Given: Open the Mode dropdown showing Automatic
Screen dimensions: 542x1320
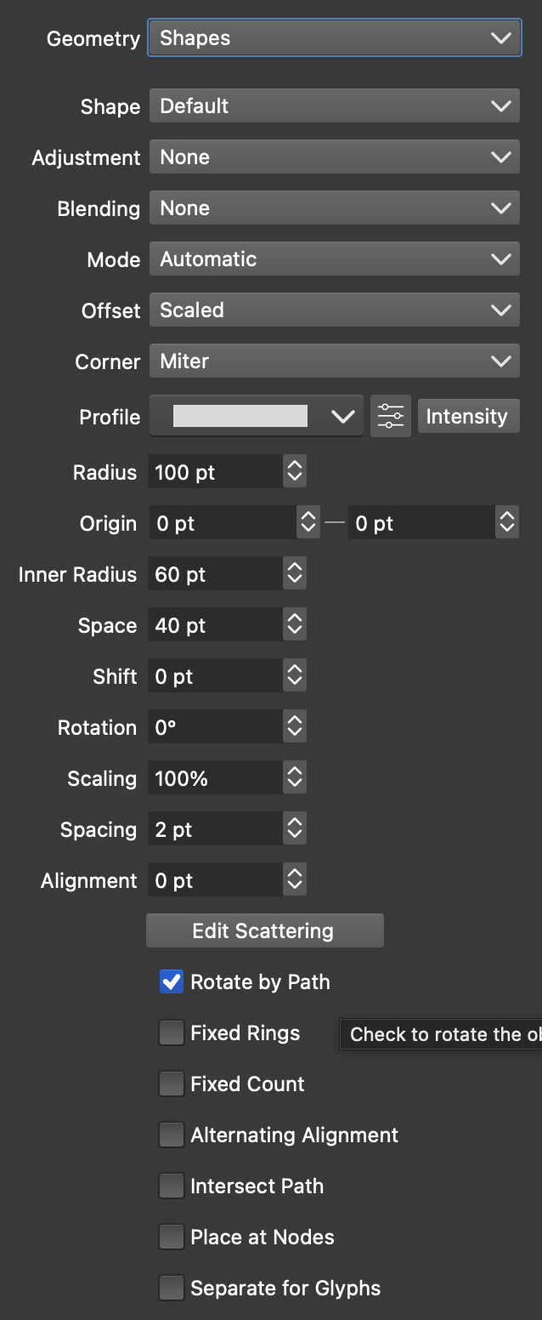Looking at the screenshot, I should click(x=335, y=259).
